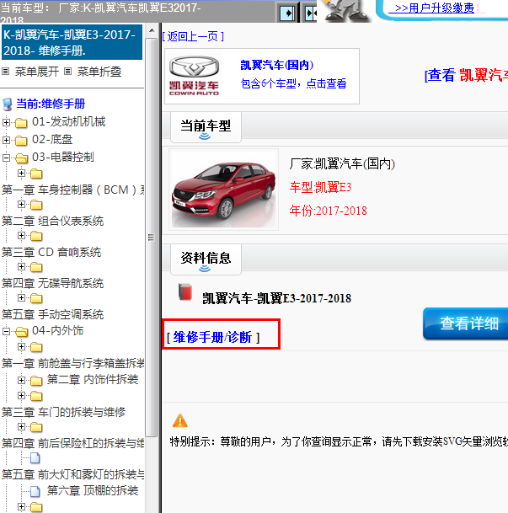The height and width of the screenshot is (513, 508).
Task: Select 第四章 前后保险杠的拆装 tree item
Action: [73, 444]
